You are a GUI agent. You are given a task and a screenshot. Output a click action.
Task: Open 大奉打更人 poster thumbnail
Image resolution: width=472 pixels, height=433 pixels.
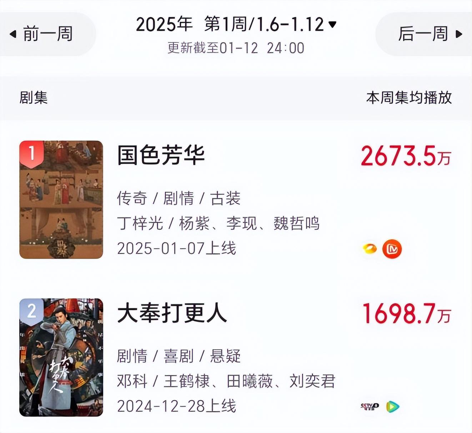click(61, 358)
